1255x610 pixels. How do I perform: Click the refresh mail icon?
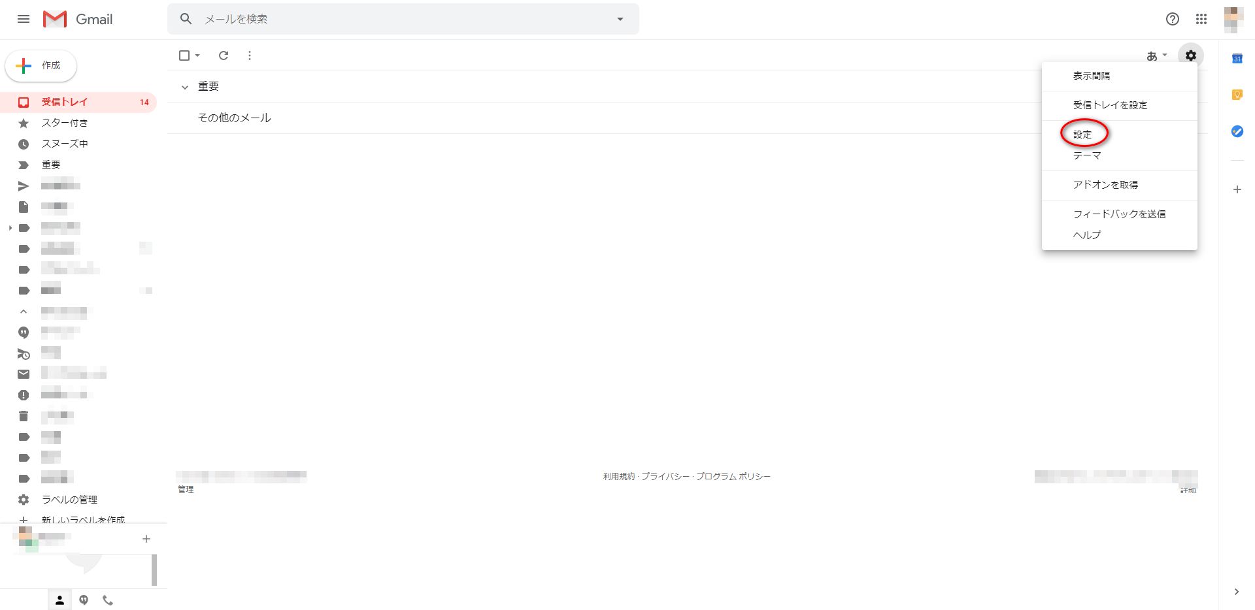click(x=224, y=56)
